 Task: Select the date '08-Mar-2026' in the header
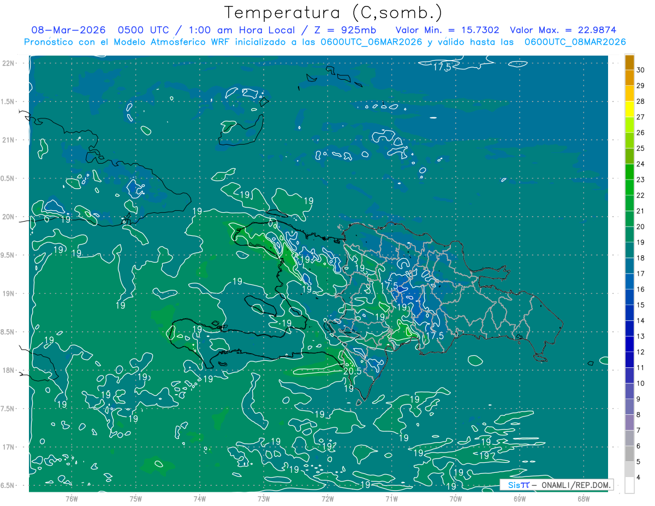(x=67, y=30)
